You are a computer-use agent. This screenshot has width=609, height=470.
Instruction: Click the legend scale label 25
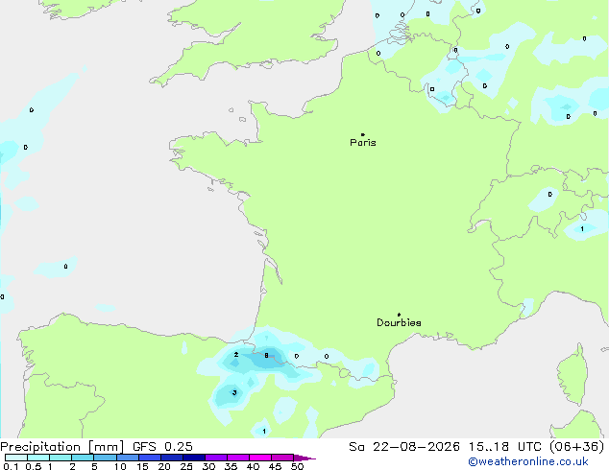point(186,466)
